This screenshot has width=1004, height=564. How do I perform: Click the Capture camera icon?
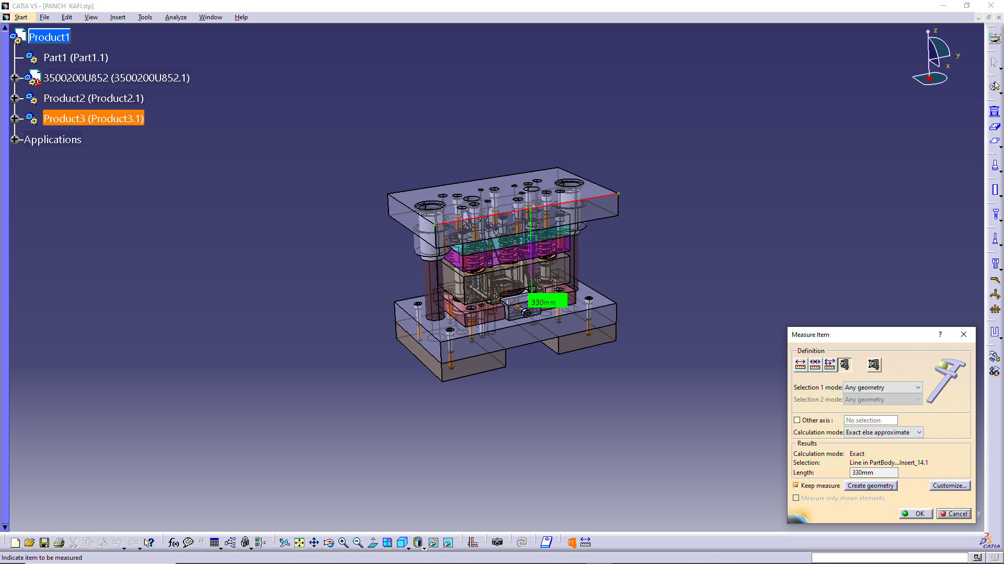[497, 543]
